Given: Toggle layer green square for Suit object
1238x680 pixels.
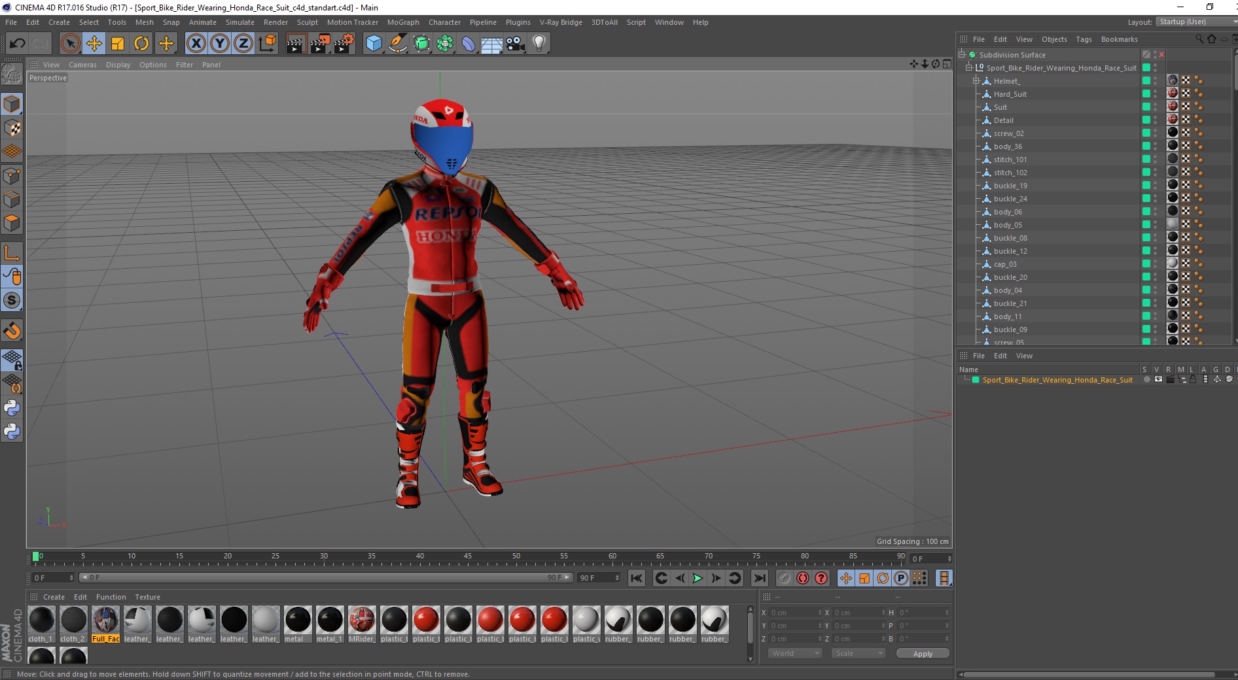Looking at the screenshot, I should (1146, 107).
